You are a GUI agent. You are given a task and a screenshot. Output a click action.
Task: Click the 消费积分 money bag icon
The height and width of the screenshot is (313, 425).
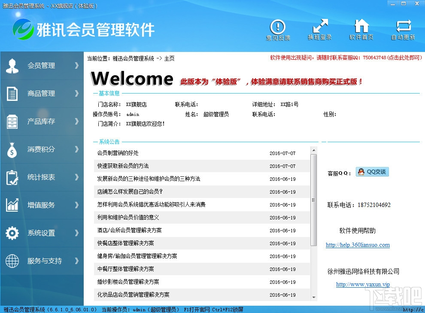pos(12,149)
